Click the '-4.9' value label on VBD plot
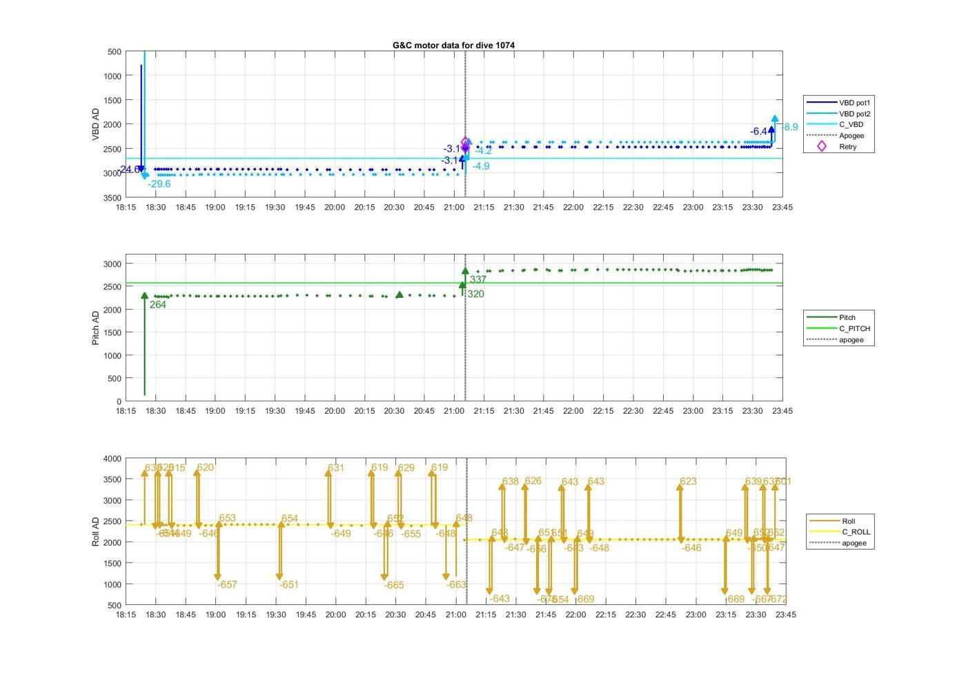The width and height of the screenshot is (966, 680). point(481,166)
